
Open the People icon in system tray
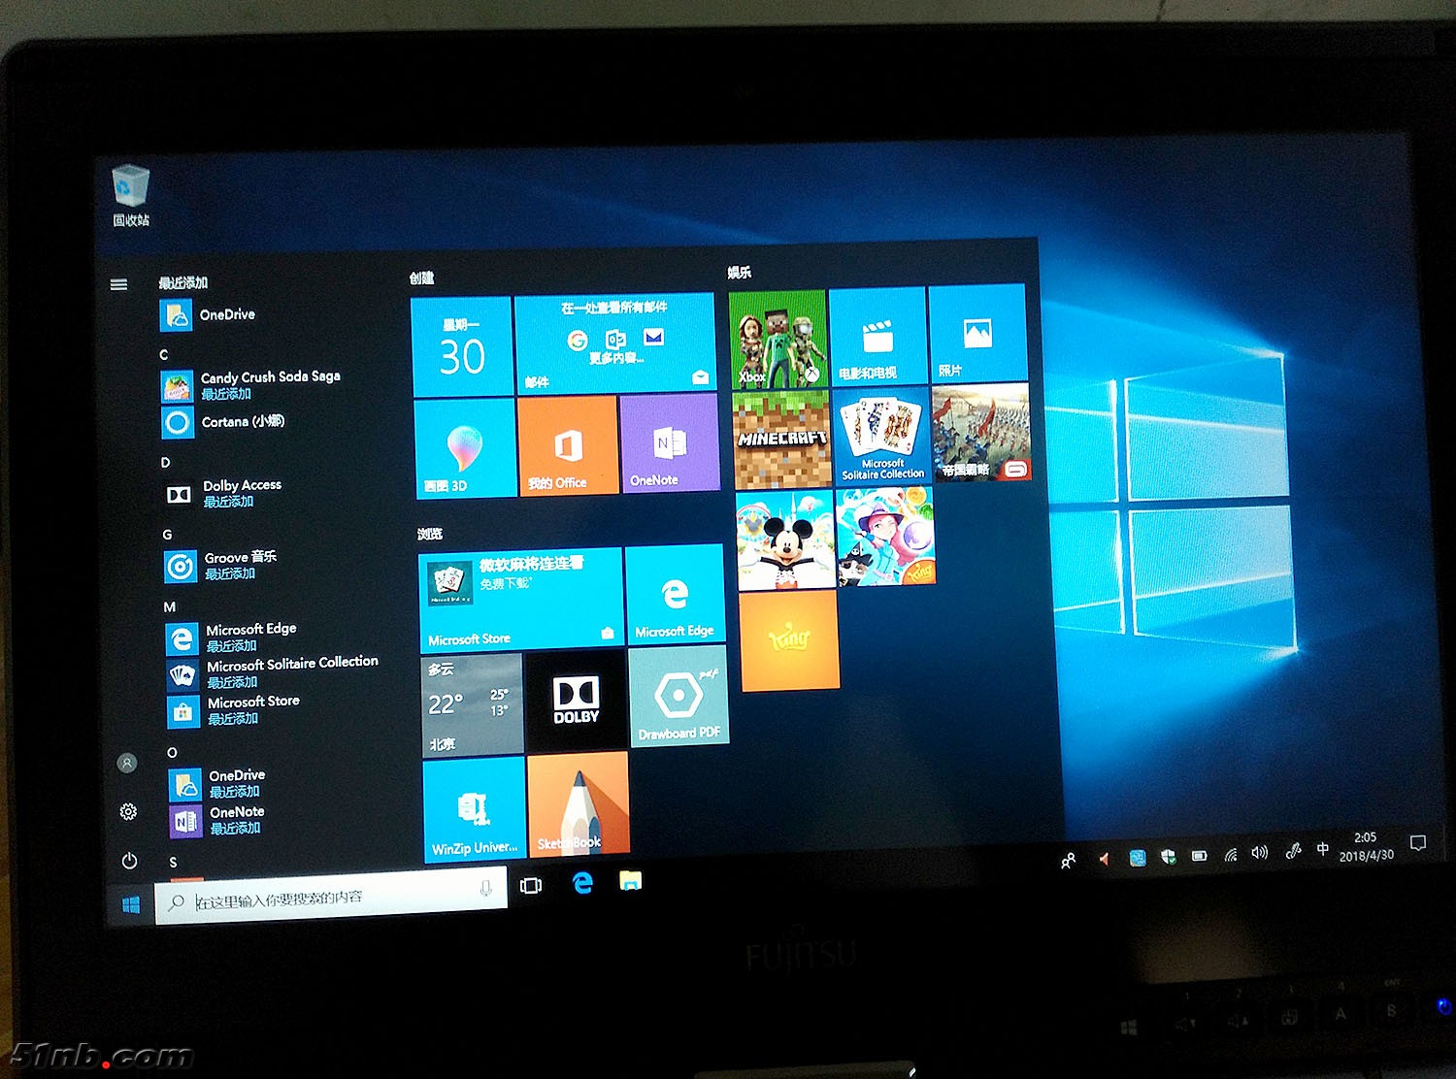1069,861
